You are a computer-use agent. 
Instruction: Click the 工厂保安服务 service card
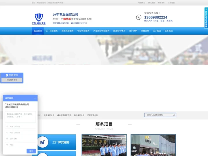[x=57, y=142]
